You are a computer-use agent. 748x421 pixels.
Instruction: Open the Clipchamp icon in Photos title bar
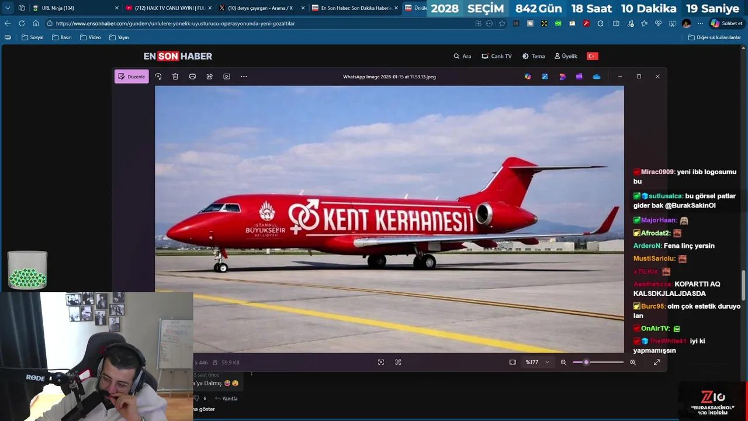(x=579, y=77)
